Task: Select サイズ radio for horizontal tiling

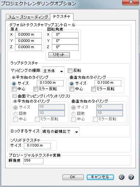Action: 14,83
